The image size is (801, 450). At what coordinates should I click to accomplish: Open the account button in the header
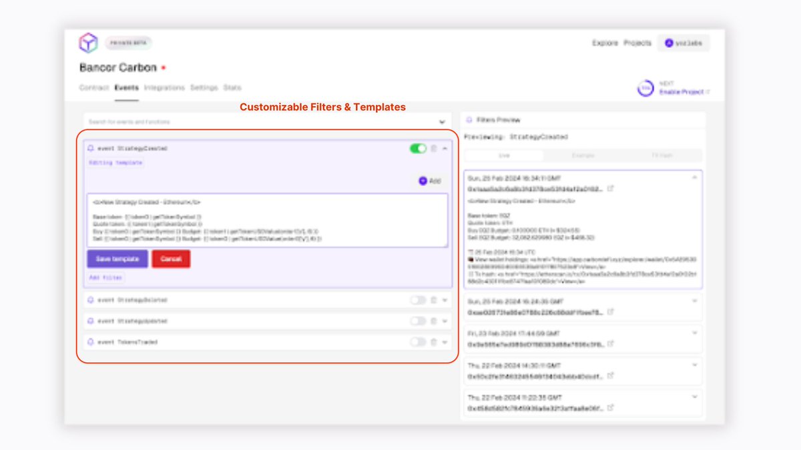pos(684,43)
